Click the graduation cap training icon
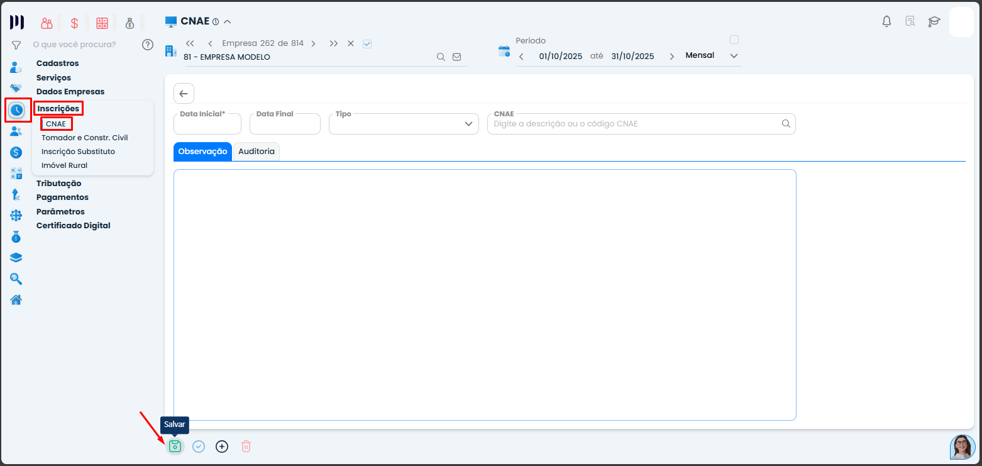The height and width of the screenshot is (466, 982). 934,21
